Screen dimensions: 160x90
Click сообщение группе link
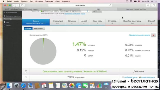(x=131, y=77)
